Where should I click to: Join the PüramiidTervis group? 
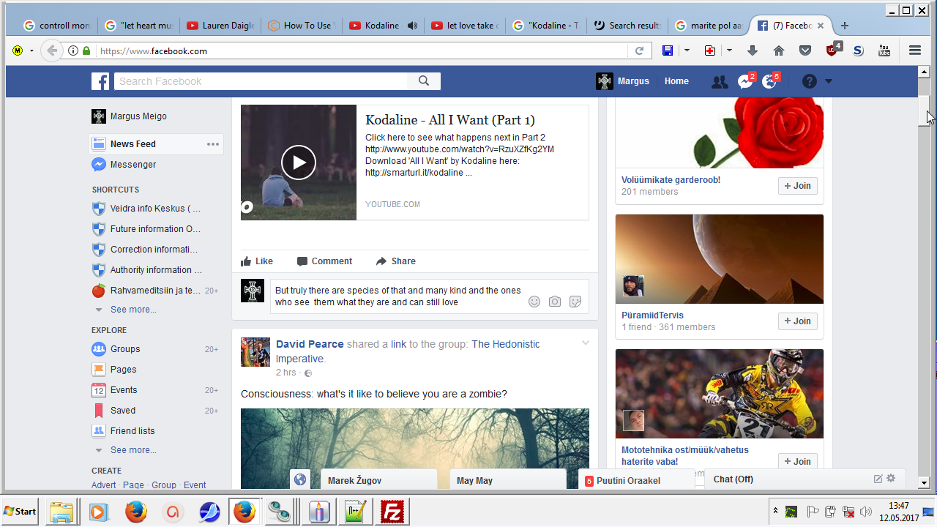797,321
